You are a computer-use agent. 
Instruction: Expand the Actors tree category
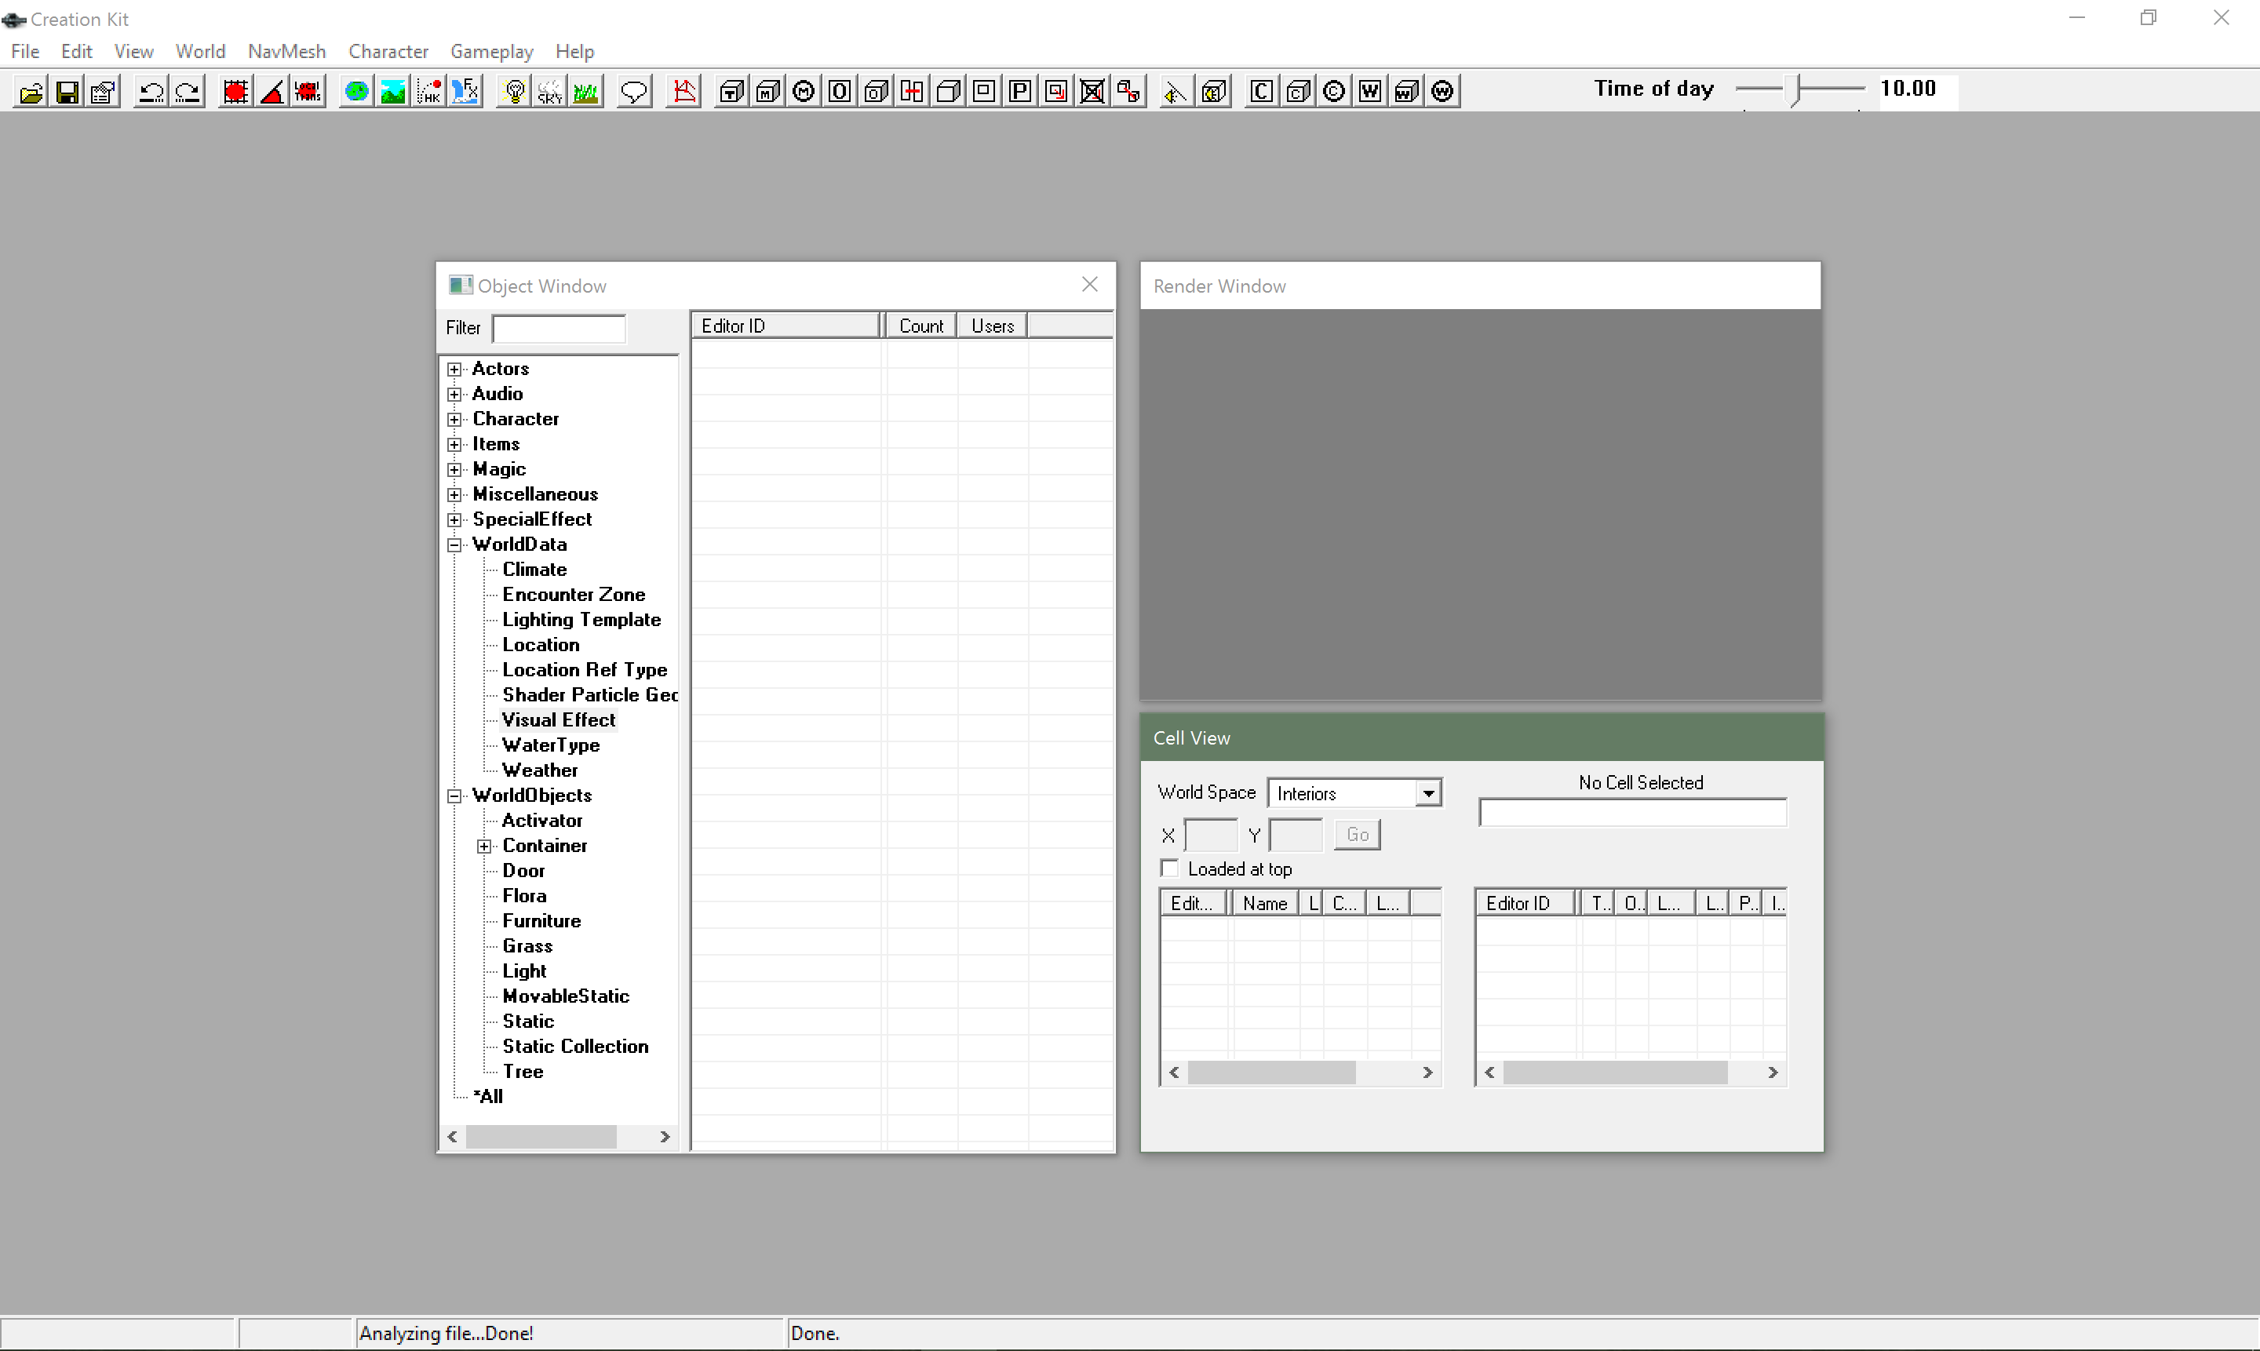click(454, 369)
